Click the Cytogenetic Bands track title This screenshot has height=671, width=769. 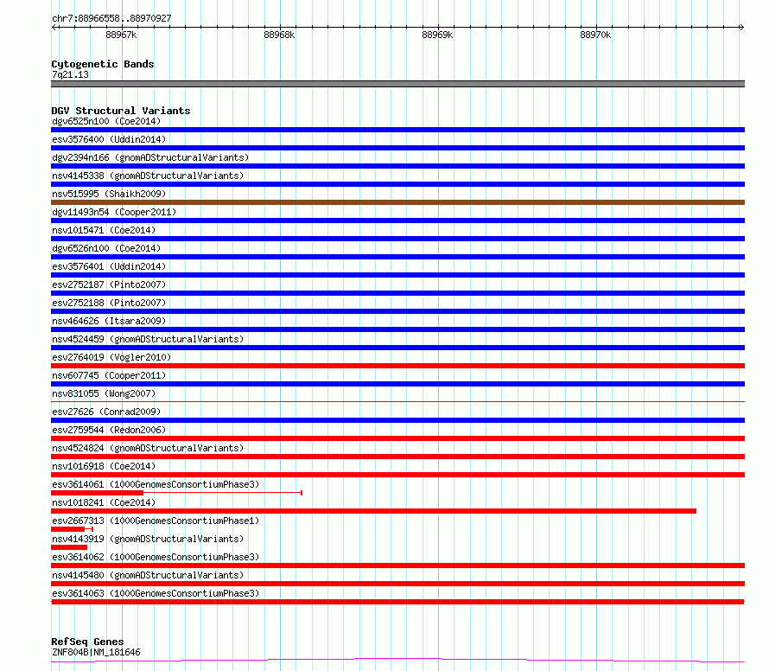pos(103,64)
